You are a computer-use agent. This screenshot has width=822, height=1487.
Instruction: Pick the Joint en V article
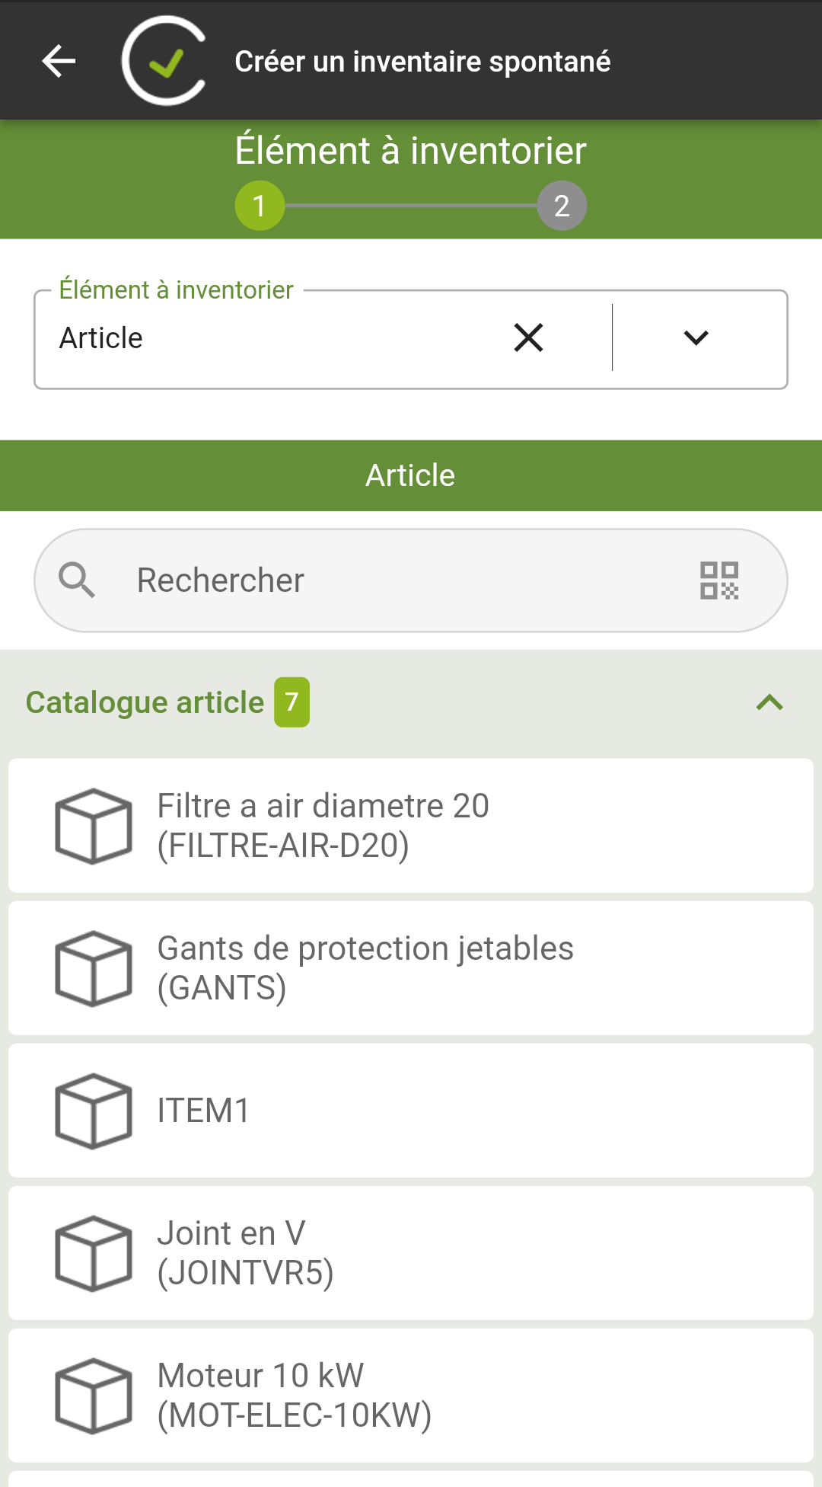(x=411, y=1253)
